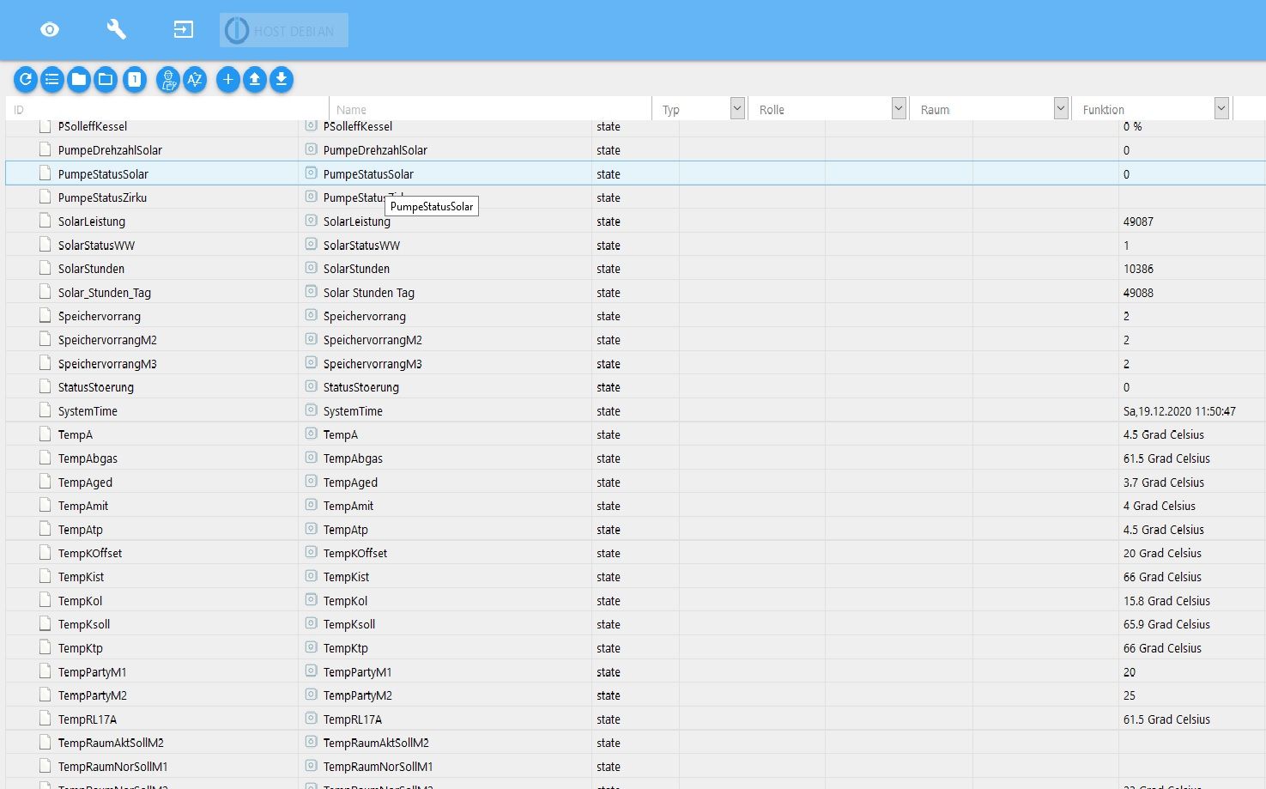The image size is (1266, 789).
Task: Click the state icon beside Speichervorrang name
Action: click(x=312, y=315)
